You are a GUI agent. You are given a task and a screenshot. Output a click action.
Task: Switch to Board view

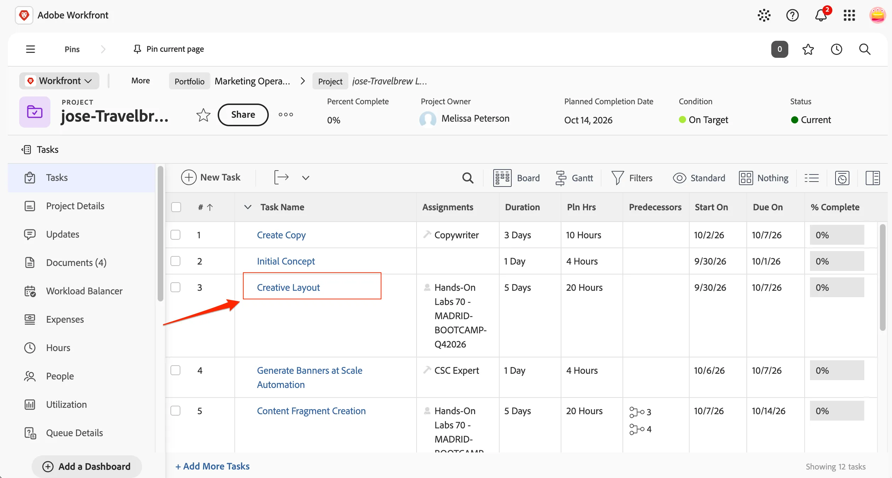click(516, 178)
